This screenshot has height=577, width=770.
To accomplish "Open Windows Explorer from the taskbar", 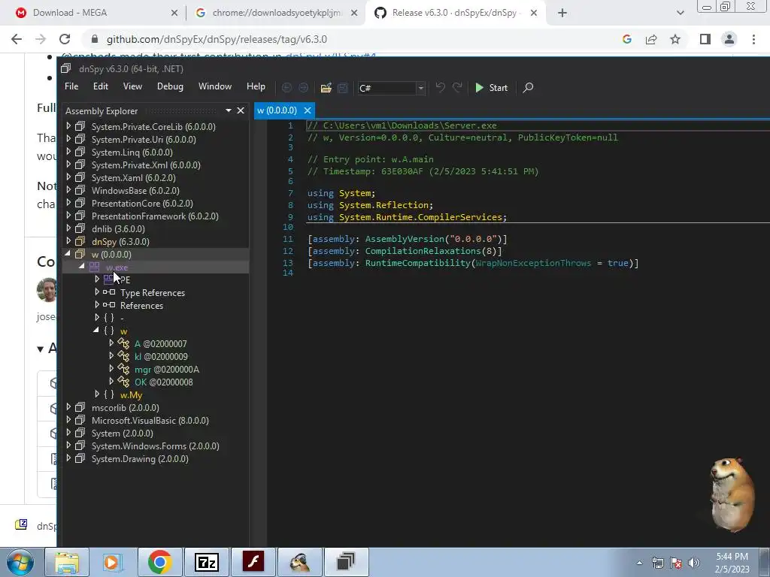I will point(67,562).
